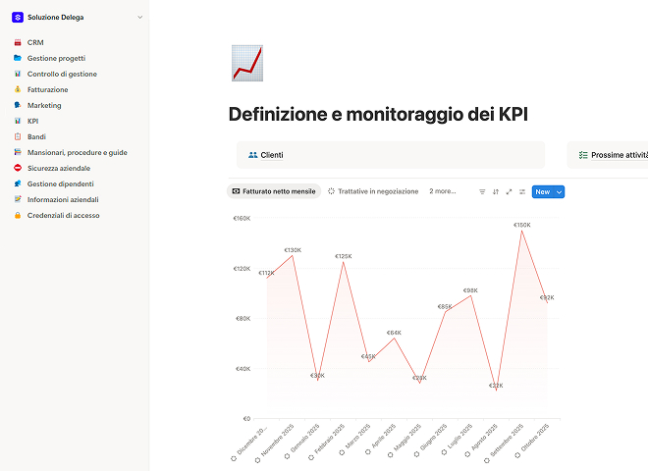
Task: Click the Gestione progetti folder icon
Action: pyautogui.click(x=18, y=58)
